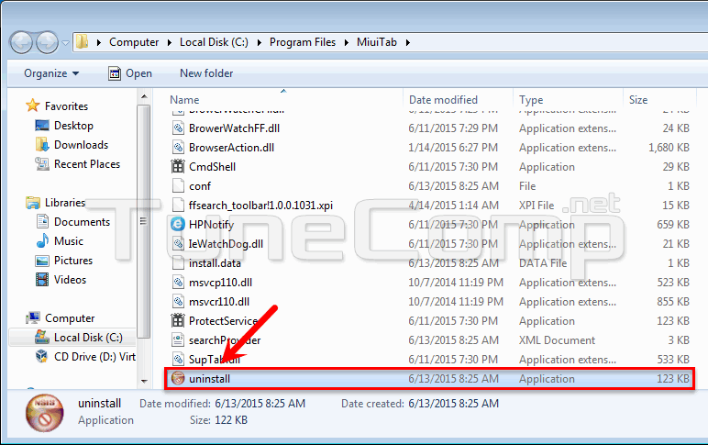
Task: Click the file name msvcr110.dll
Action: tap(219, 302)
